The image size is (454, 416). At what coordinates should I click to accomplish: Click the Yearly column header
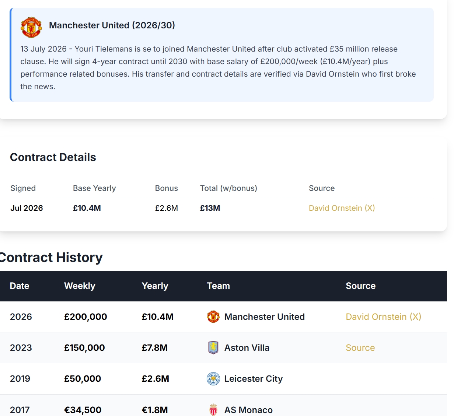(155, 286)
